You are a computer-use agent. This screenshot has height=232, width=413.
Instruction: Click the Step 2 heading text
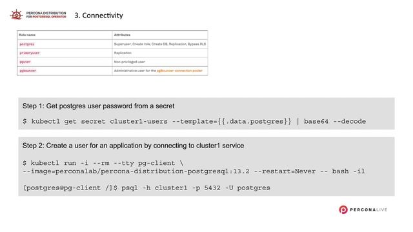[x=133, y=146]
